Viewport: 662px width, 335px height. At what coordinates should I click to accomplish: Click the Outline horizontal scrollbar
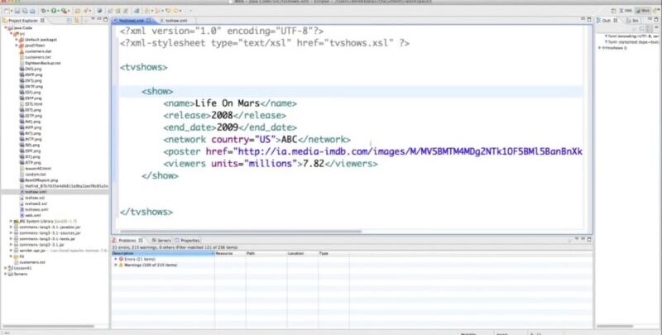[x=615, y=326]
